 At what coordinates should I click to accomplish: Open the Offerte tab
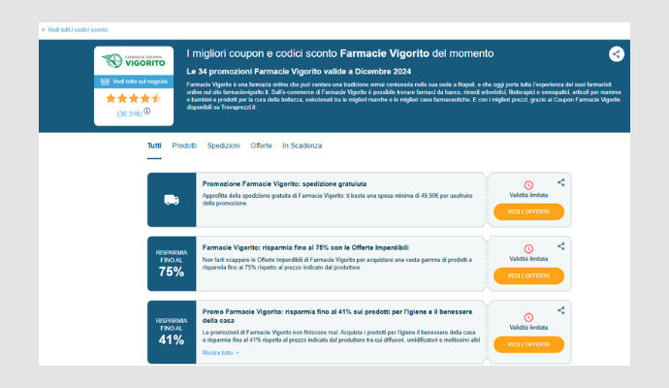pos(261,145)
